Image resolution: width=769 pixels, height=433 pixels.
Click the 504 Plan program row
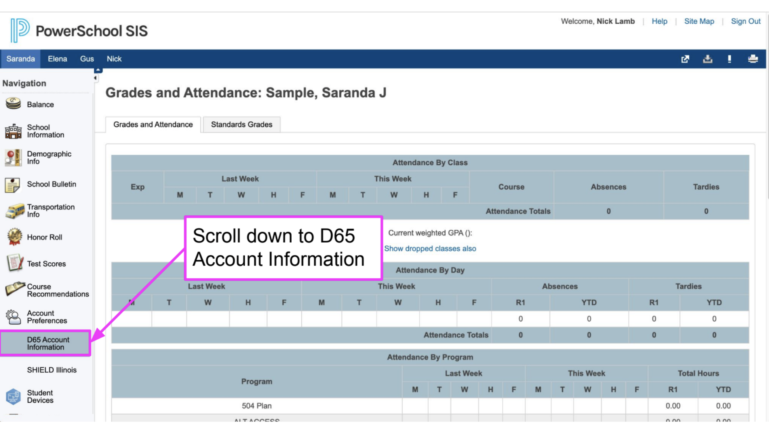click(x=430, y=406)
